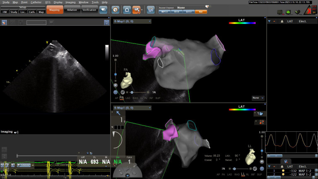The height and width of the screenshot is (179, 318).
Task: Open the None dropdown in upper map
Action: click(x=258, y=98)
